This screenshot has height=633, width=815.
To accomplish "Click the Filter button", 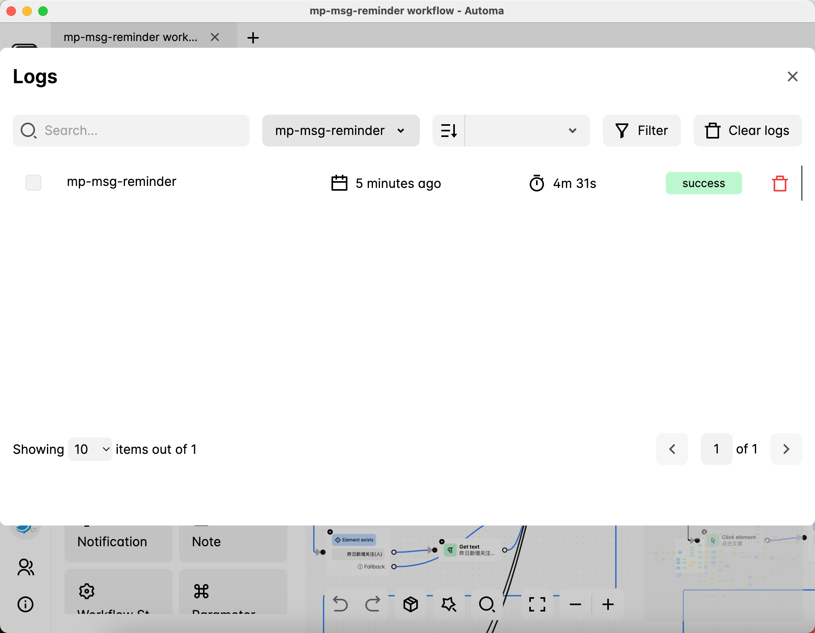I will tap(641, 131).
